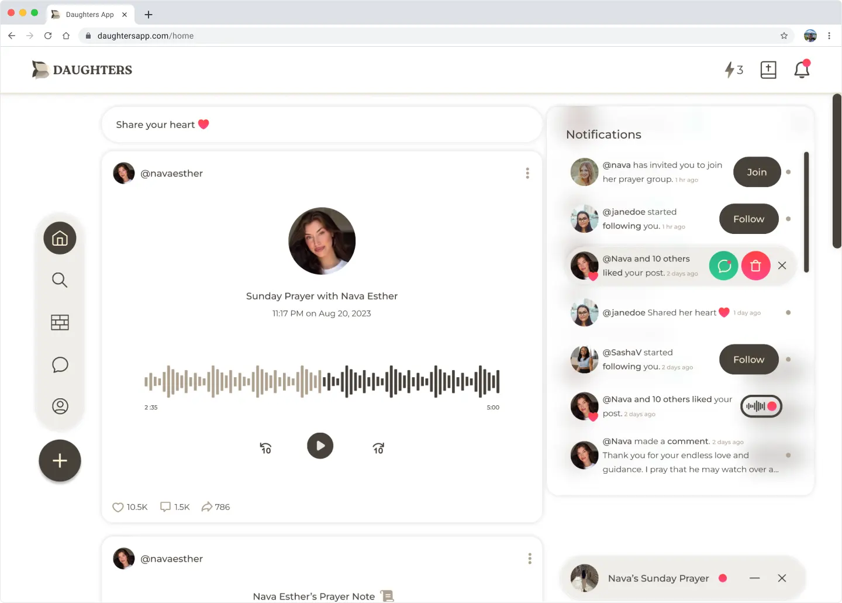Seek within the audio waveform
Viewport: 842px width, 603px height.
(x=322, y=382)
